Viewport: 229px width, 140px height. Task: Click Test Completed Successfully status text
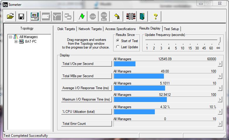26,136
